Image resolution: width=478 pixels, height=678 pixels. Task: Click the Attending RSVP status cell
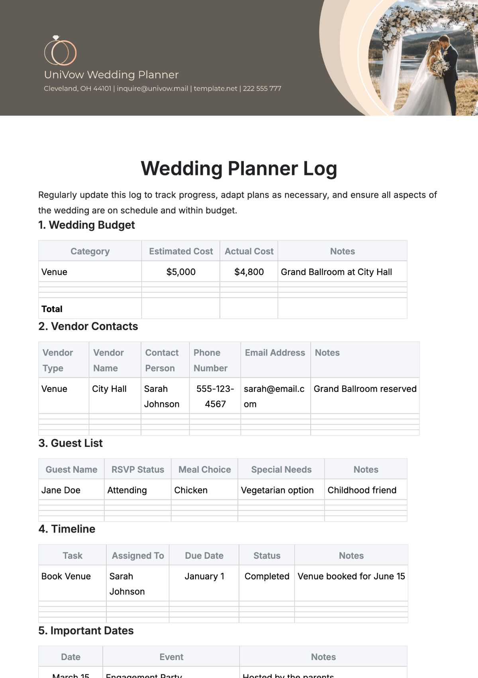point(138,490)
